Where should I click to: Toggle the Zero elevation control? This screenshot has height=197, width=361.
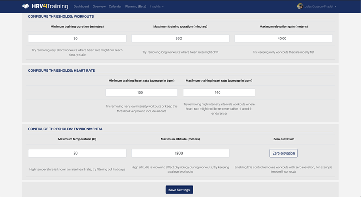point(284,153)
